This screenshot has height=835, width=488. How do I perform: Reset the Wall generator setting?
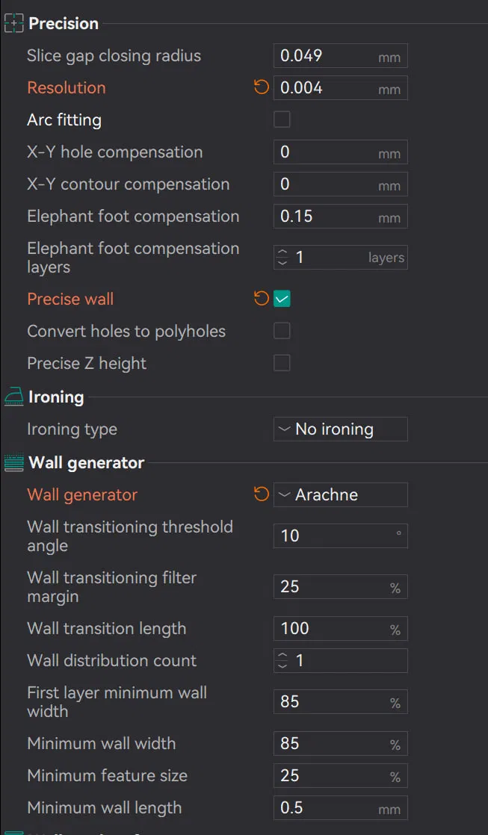coord(261,494)
